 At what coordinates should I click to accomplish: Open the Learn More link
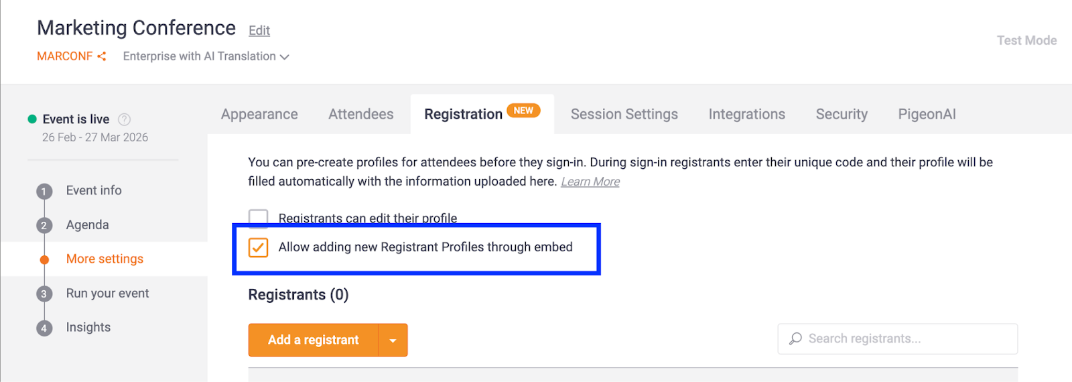click(x=590, y=182)
